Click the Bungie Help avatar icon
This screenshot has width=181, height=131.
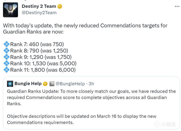tap(10, 84)
